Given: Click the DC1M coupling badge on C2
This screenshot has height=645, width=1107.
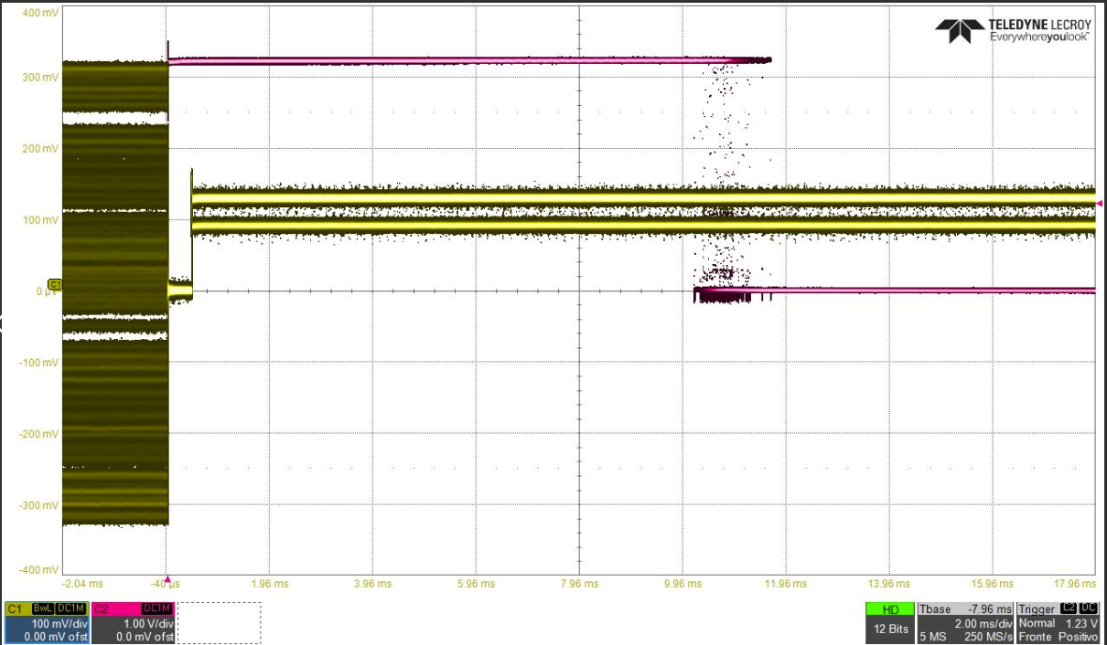Looking at the screenshot, I should tap(157, 608).
